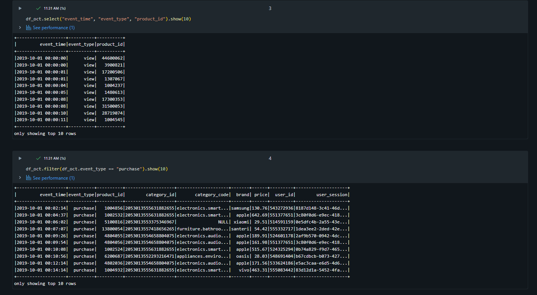Image resolution: width=537 pixels, height=295 pixels.
Task: Run cell 3 with the play icon
Action: click(20, 8)
